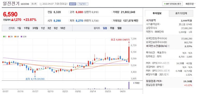Select 5년 line chart period

tap(56, 28)
